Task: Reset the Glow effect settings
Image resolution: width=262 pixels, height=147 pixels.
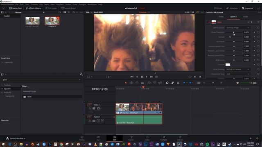Action: tap(258, 22)
